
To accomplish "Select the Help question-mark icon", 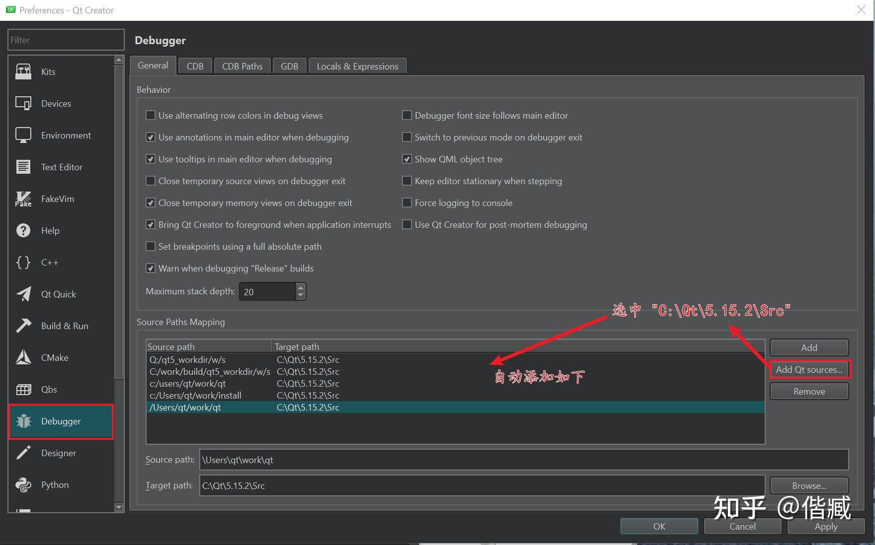I will 23,231.
